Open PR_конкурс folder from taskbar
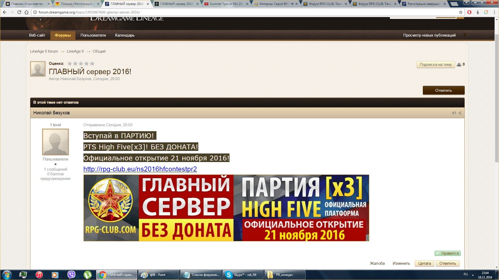 click(x=285, y=275)
